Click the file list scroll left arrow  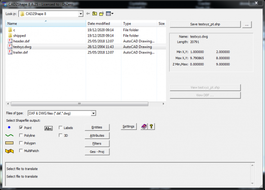(x=8, y=104)
